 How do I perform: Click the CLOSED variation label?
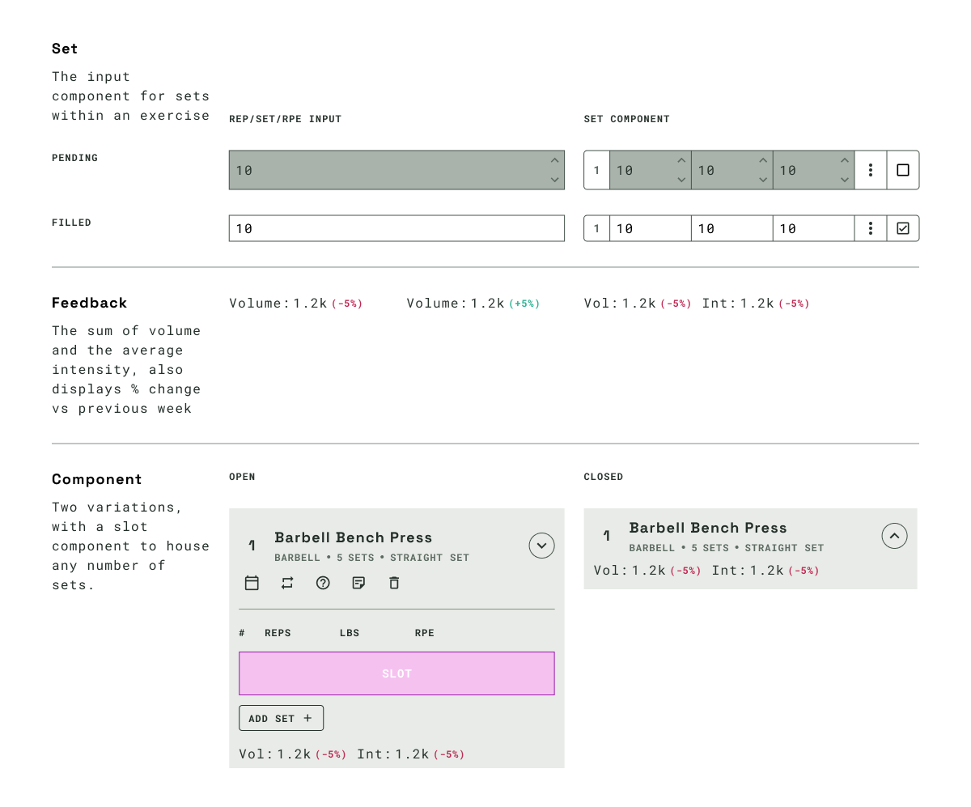(604, 477)
